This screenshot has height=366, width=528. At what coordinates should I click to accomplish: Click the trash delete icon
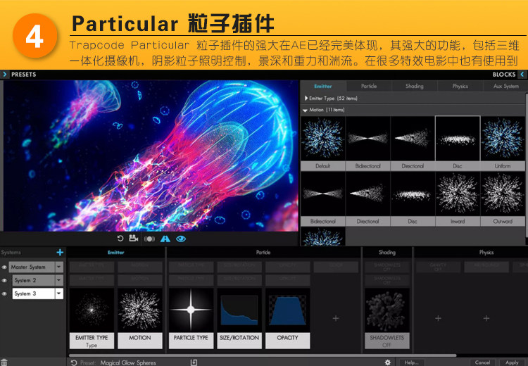click(x=4, y=362)
